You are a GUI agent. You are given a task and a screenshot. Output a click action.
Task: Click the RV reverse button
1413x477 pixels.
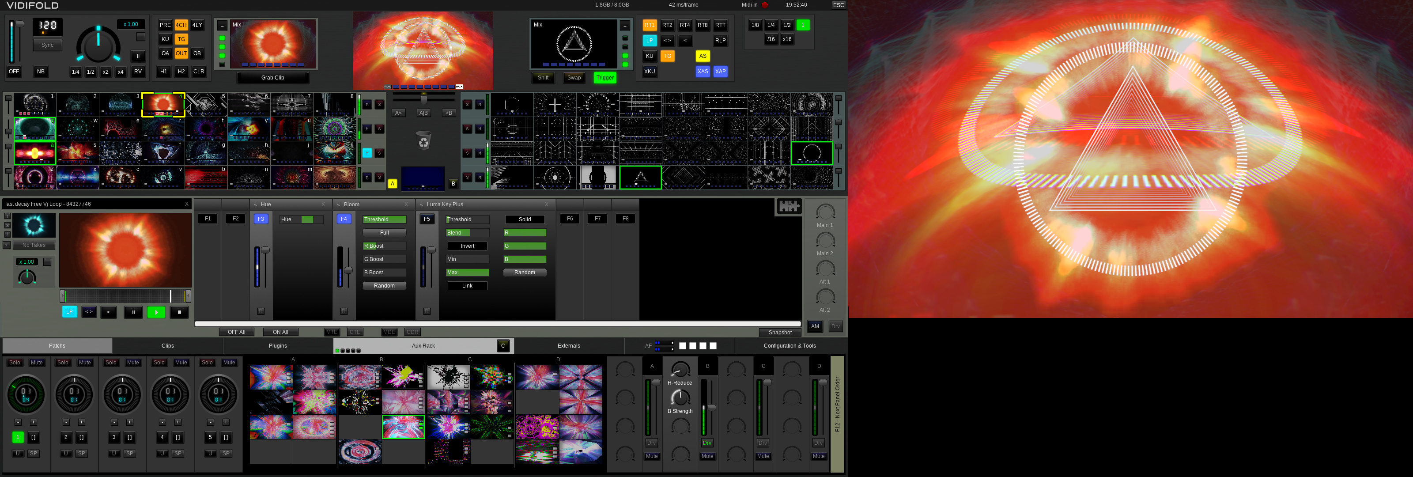(138, 72)
